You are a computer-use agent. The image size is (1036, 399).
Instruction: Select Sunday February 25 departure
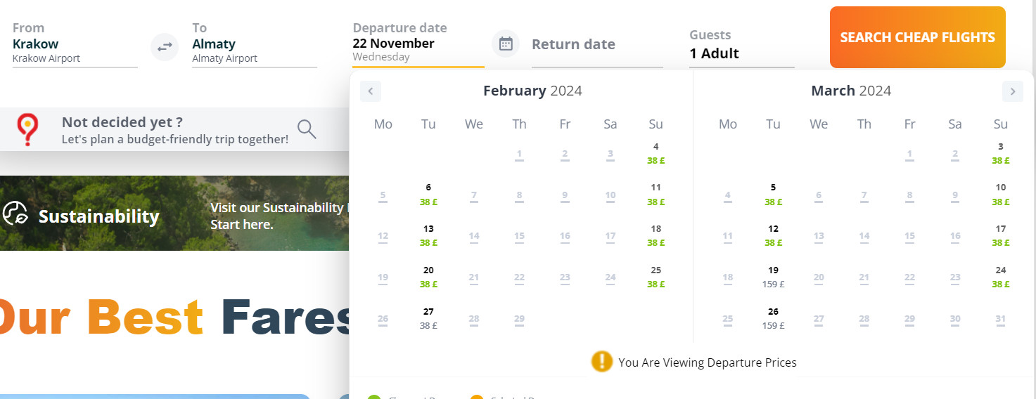(656, 277)
